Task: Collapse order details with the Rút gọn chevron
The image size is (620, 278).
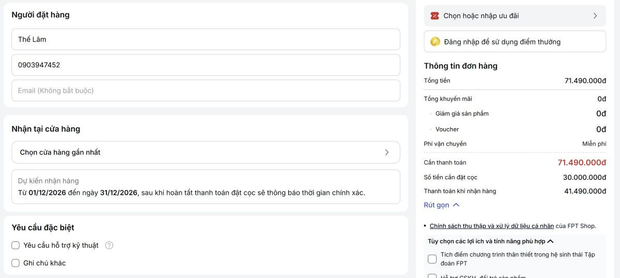Action: pyautogui.click(x=456, y=205)
